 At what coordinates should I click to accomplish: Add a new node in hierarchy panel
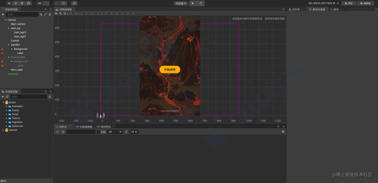click(x=3, y=14)
